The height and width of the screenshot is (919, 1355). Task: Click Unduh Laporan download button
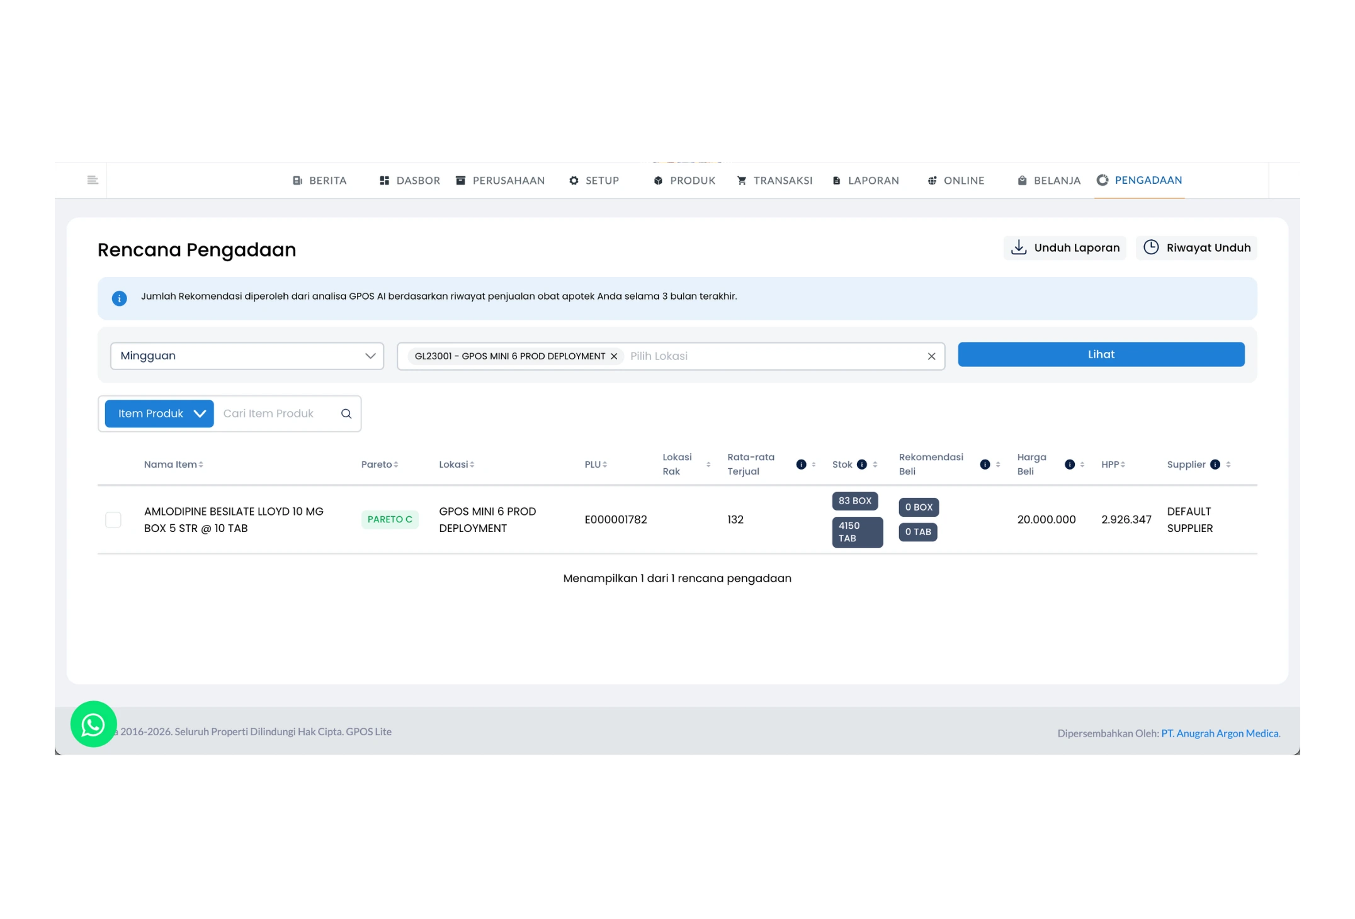point(1065,247)
